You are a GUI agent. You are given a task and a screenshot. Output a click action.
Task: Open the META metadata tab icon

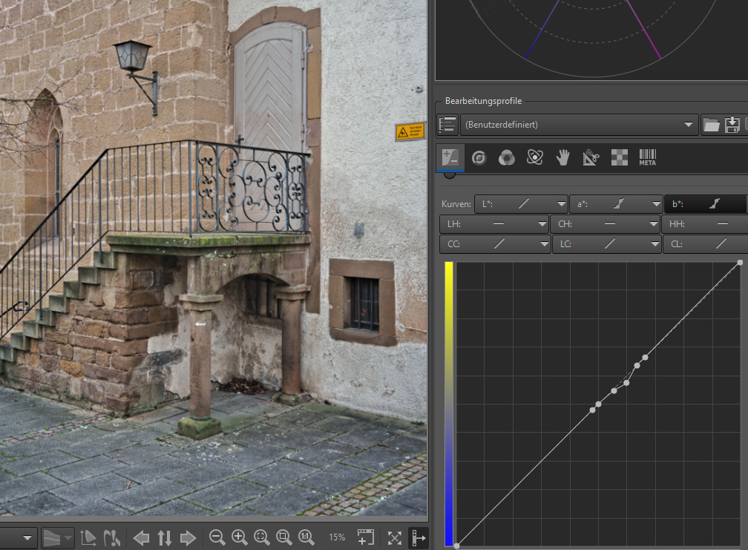(x=647, y=157)
